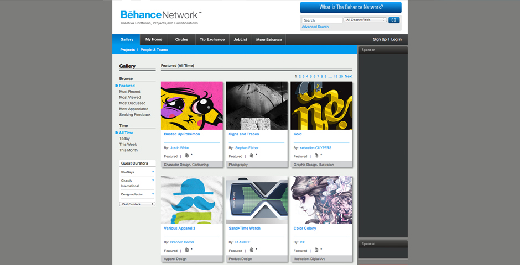View Stephan Färber's profile
The width and height of the screenshot is (520, 265).
247,148
